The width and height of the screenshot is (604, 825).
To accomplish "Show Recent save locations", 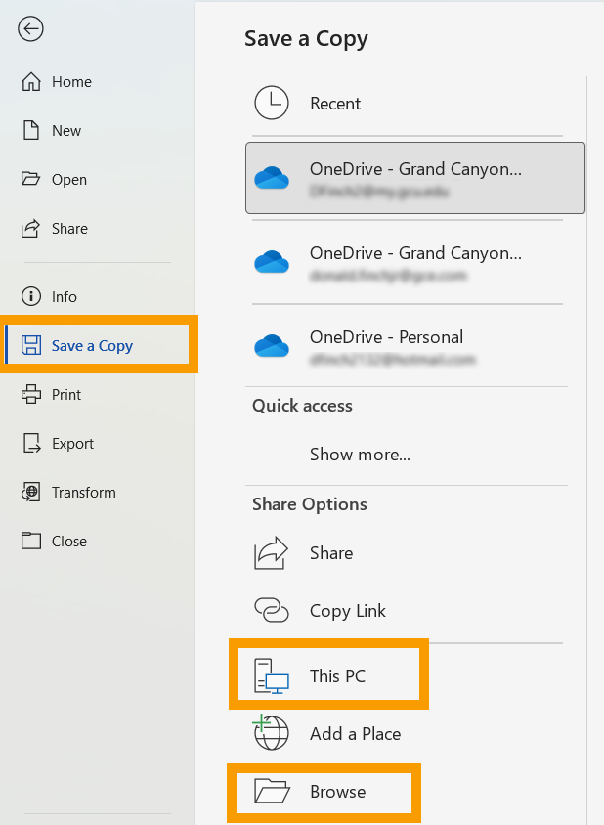I will pyautogui.click(x=335, y=104).
